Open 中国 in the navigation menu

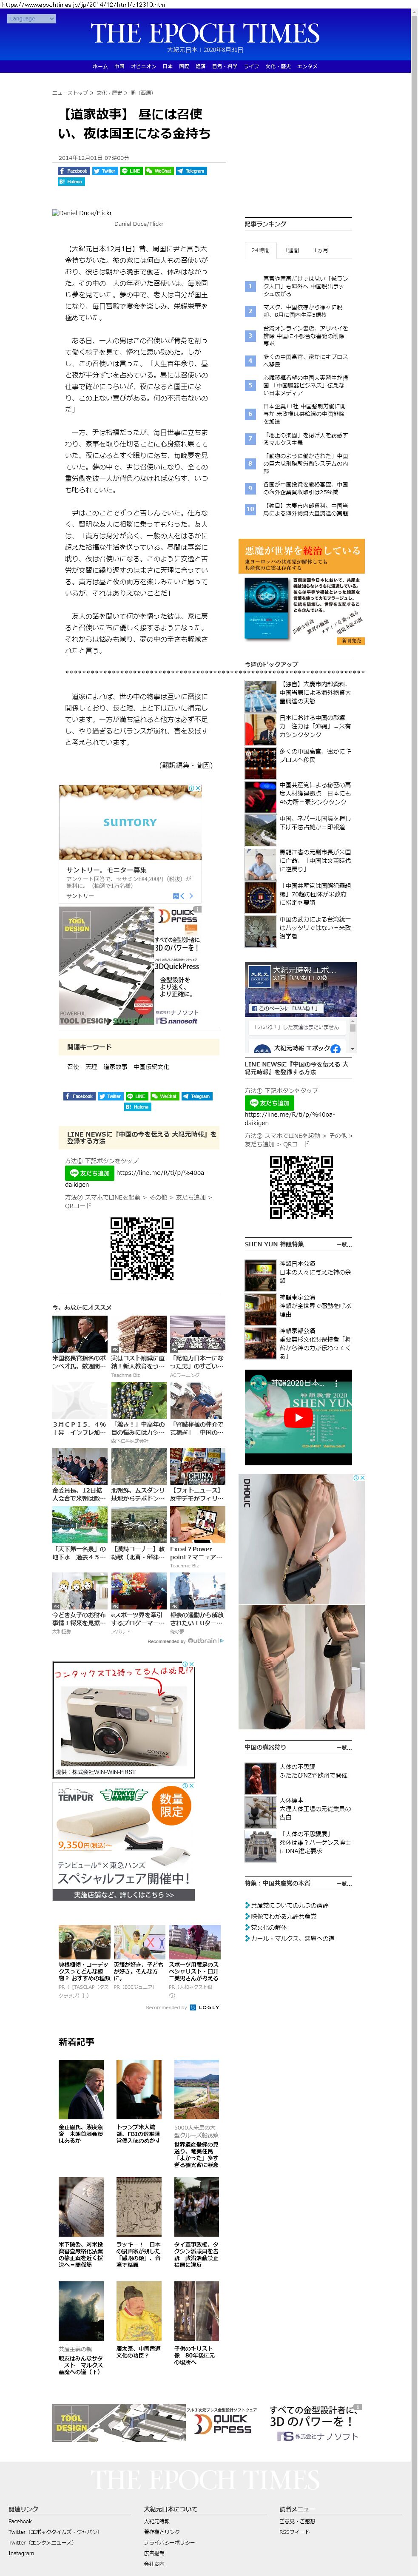(x=119, y=66)
